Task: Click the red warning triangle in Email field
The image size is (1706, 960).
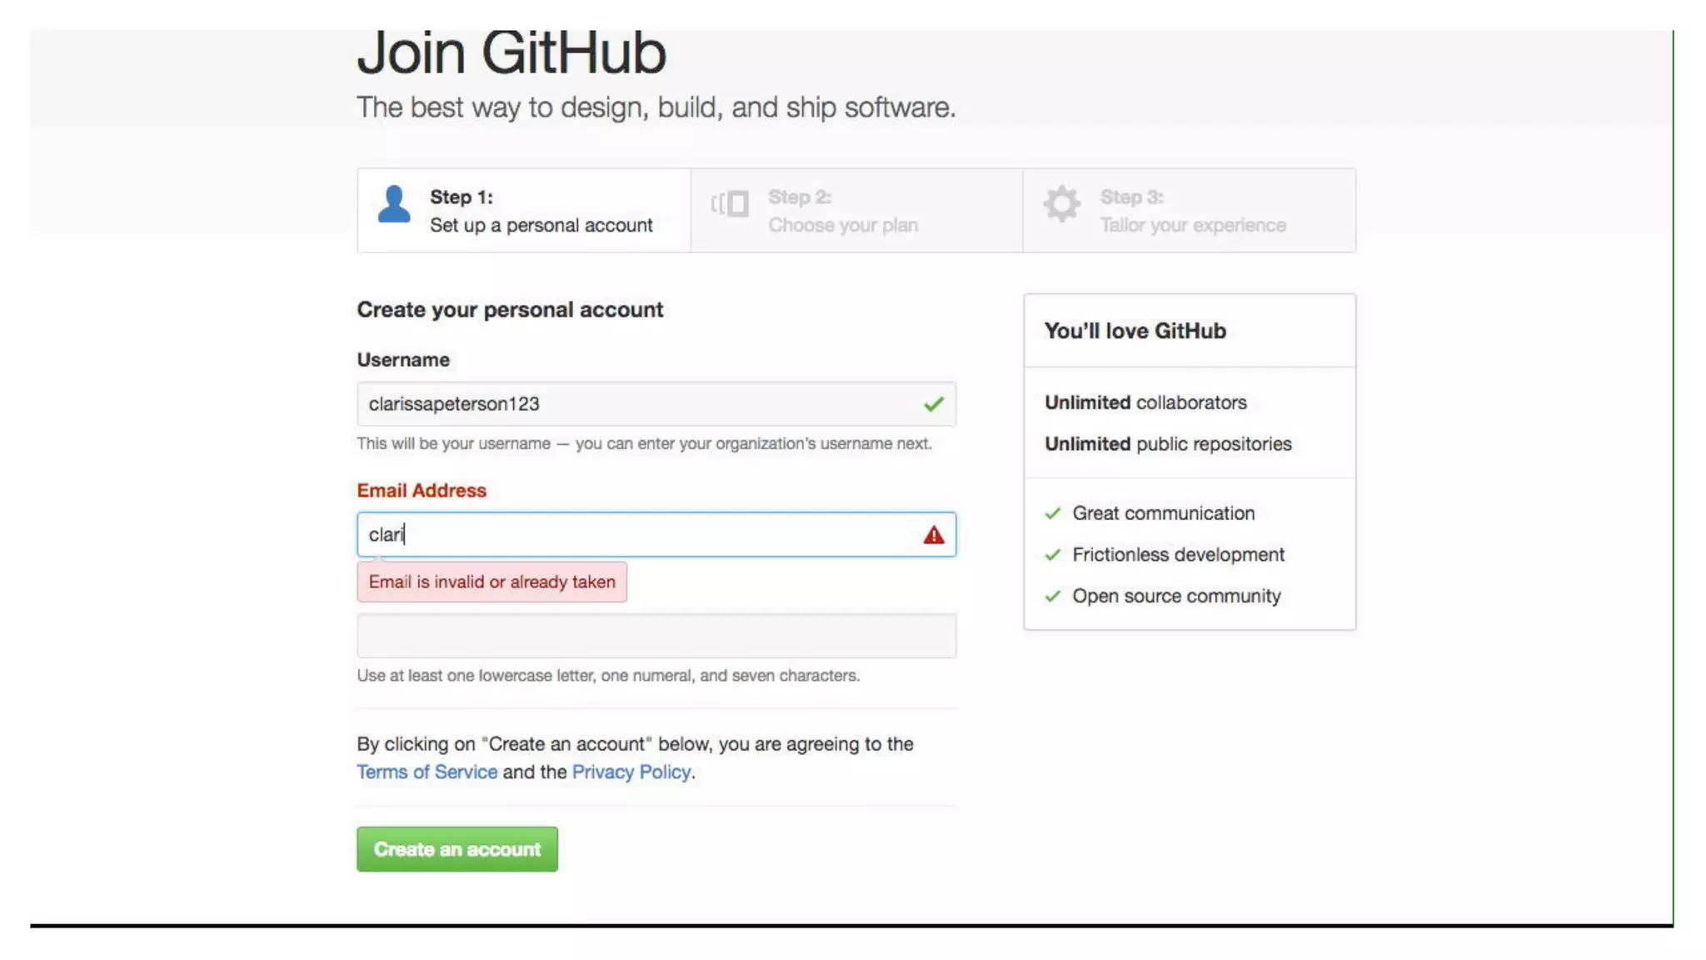Action: pyautogui.click(x=933, y=535)
